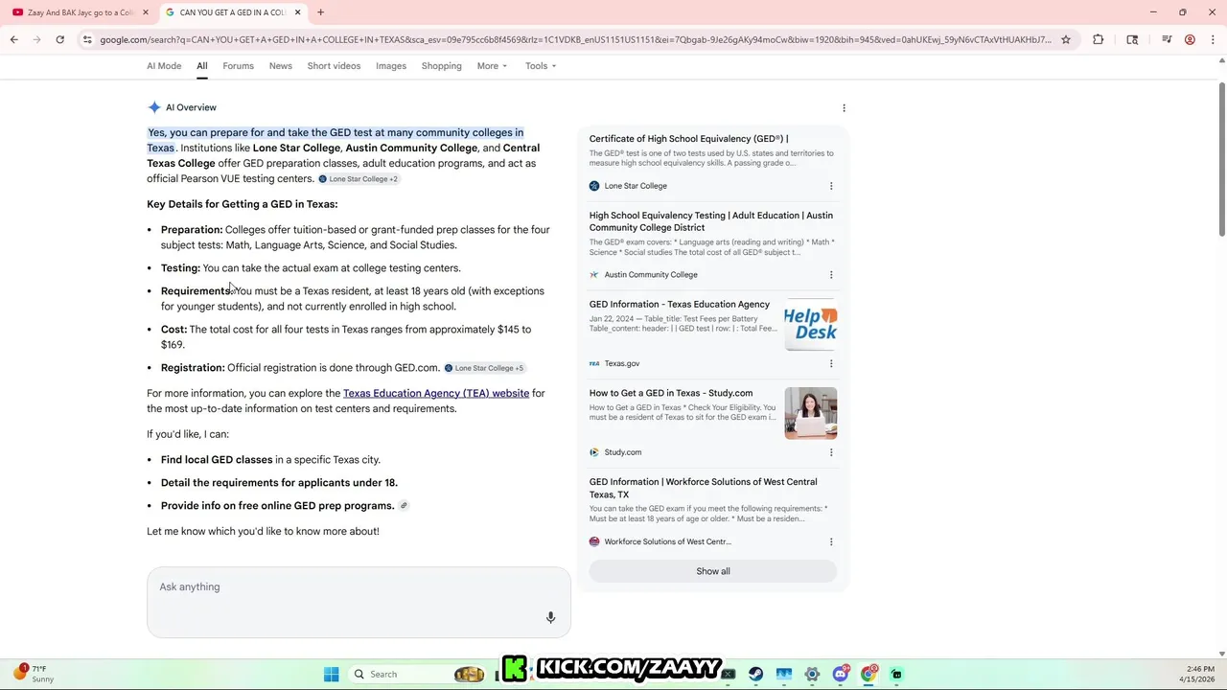Switch to AI Mode tab
Viewport: 1227px width, 690px height.
[164, 66]
